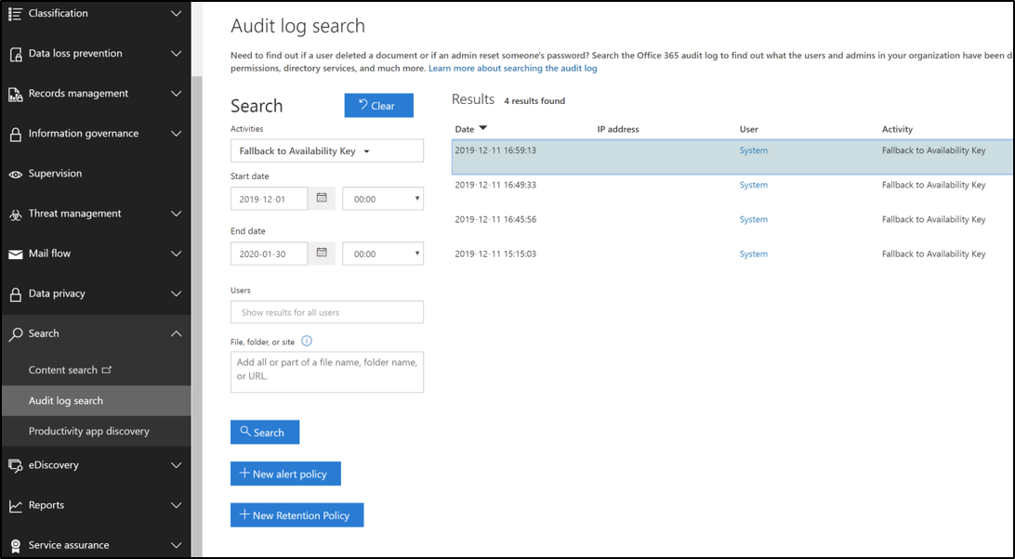
Task: Click the System user link for 15:15:03 entry
Action: point(754,253)
